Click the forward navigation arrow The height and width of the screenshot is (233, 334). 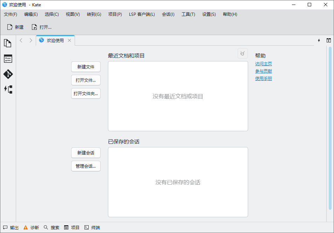[x=31, y=40]
